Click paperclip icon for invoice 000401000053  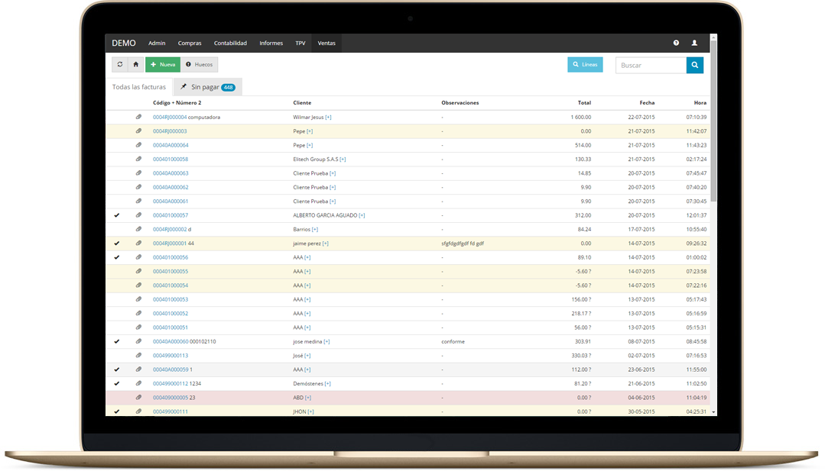click(x=138, y=299)
